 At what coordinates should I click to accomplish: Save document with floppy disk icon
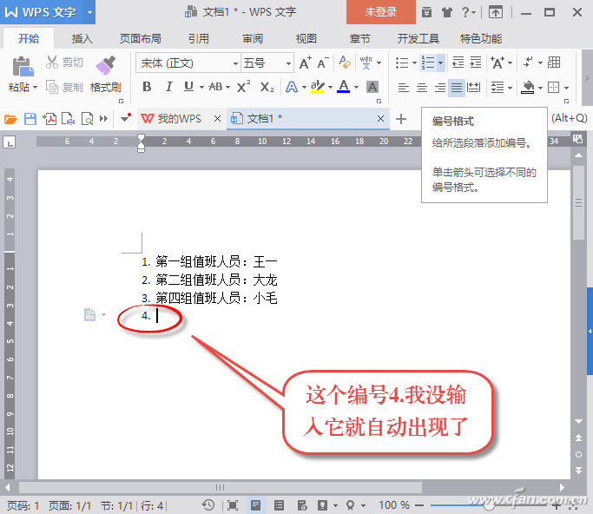coord(30,119)
